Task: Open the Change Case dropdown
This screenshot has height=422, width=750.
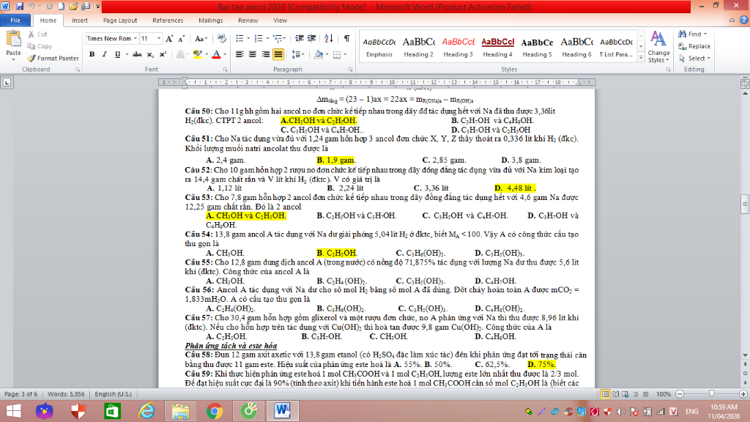Action: 201,39
